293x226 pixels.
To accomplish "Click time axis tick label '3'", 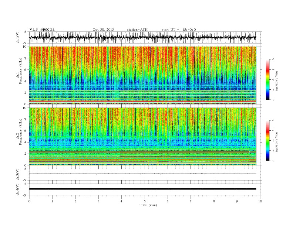I will click(x=98, y=201).
